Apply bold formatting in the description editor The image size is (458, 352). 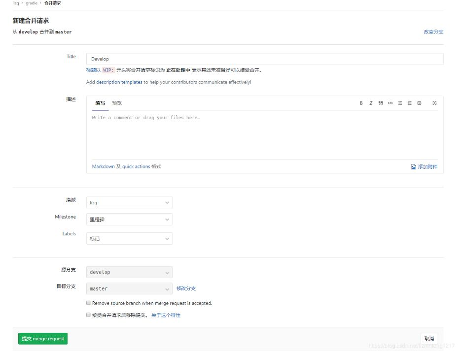(361, 103)
